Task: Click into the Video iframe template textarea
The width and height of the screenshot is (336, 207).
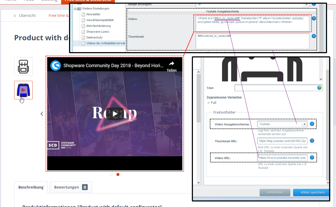Action: pyautogui.click(x=252, y=23)
